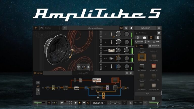The height and width of the screenshot is (109, 194).
Task: Open the cab mixer view icon
Action: [x=127, y=73]
